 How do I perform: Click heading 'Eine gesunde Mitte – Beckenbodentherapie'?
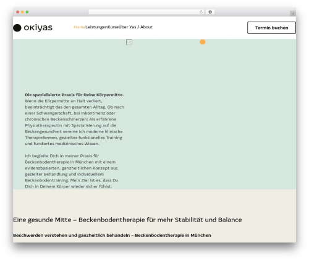click(78, 220)
